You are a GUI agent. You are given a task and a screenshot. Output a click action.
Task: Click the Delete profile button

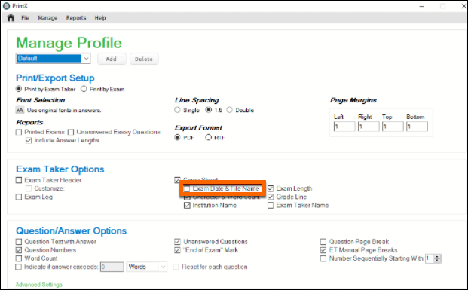coord(144,59)
